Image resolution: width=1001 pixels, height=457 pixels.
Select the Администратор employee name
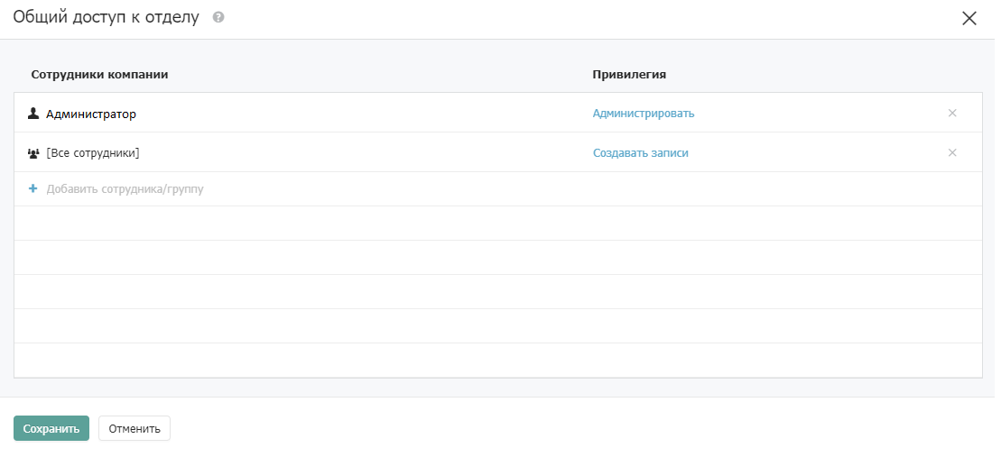90,114
